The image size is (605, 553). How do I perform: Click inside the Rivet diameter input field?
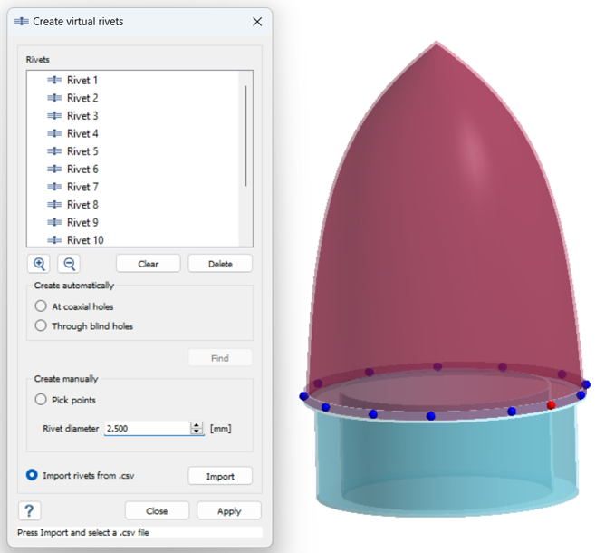click(x=145, y=428)
